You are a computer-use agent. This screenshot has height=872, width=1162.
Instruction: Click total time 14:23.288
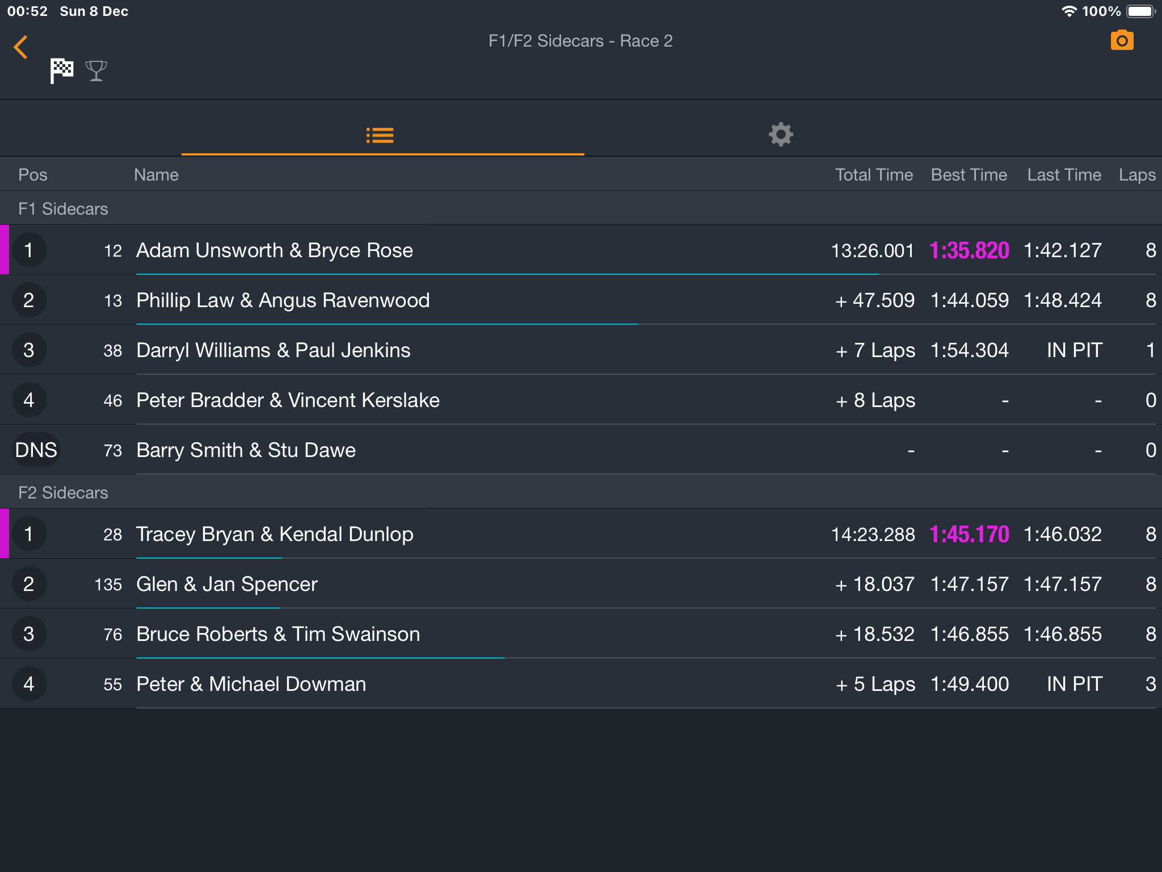tap(873, 534)
